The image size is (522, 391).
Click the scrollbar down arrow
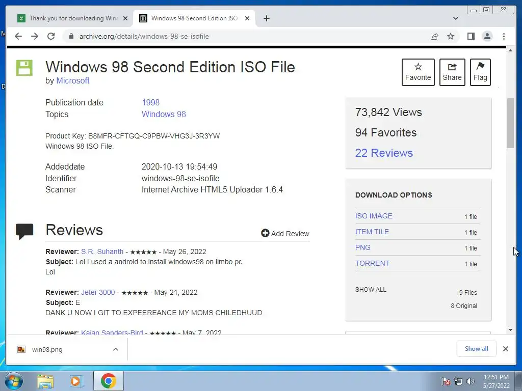[x=510, y=330]
